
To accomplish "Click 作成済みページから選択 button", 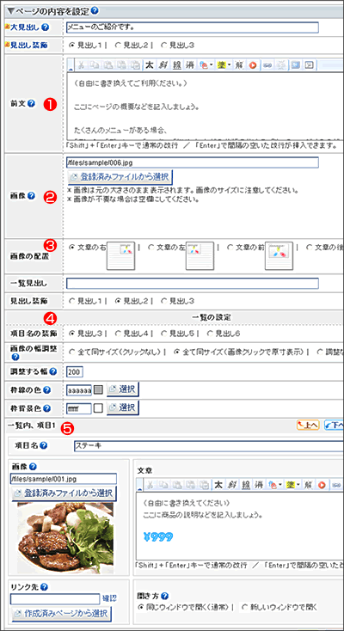I will coord(62,613).
